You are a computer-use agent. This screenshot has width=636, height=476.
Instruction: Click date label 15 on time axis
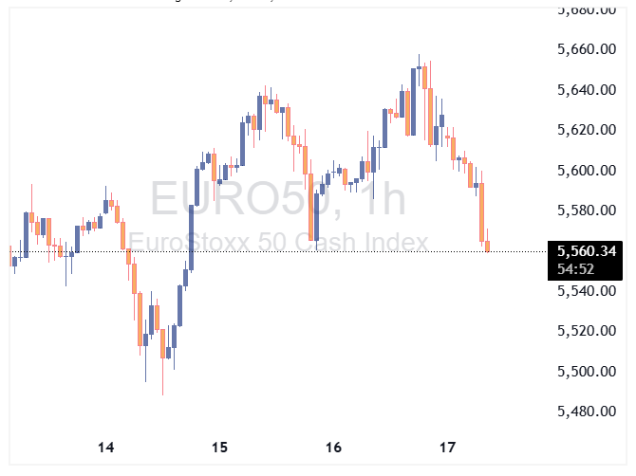[219, 447]
